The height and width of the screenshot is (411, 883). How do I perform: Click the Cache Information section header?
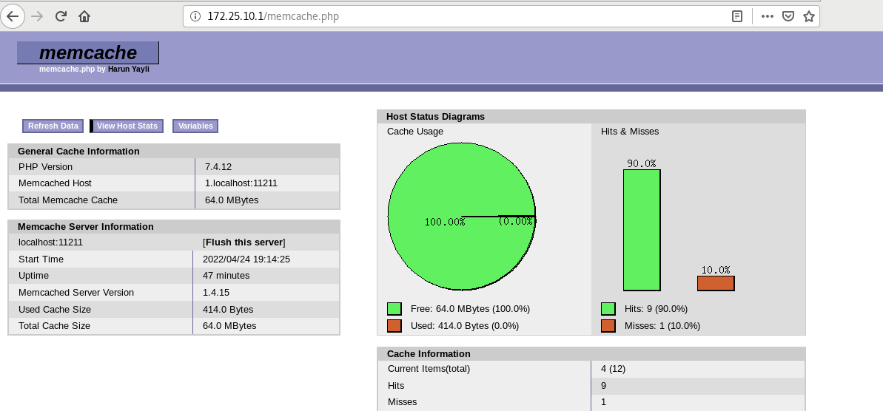tap(591, 353)
